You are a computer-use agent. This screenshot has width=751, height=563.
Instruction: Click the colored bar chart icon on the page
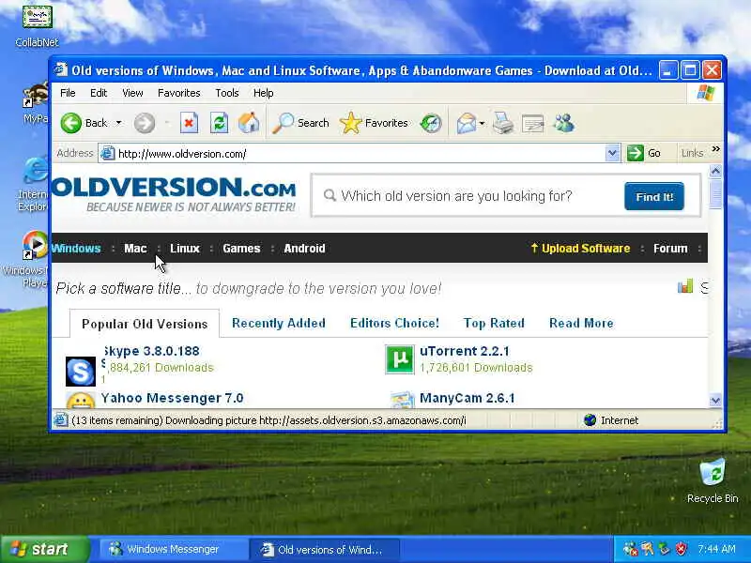point(685,286)
